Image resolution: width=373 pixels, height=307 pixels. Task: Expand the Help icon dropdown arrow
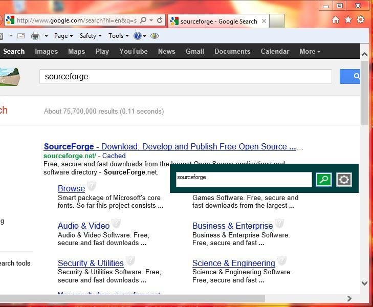(x=144, y=36)
